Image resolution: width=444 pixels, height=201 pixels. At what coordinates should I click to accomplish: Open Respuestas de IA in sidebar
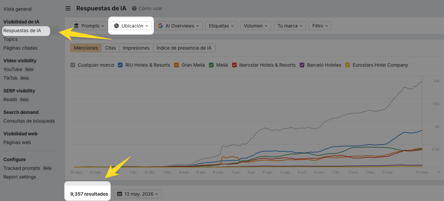coord(22,30)
